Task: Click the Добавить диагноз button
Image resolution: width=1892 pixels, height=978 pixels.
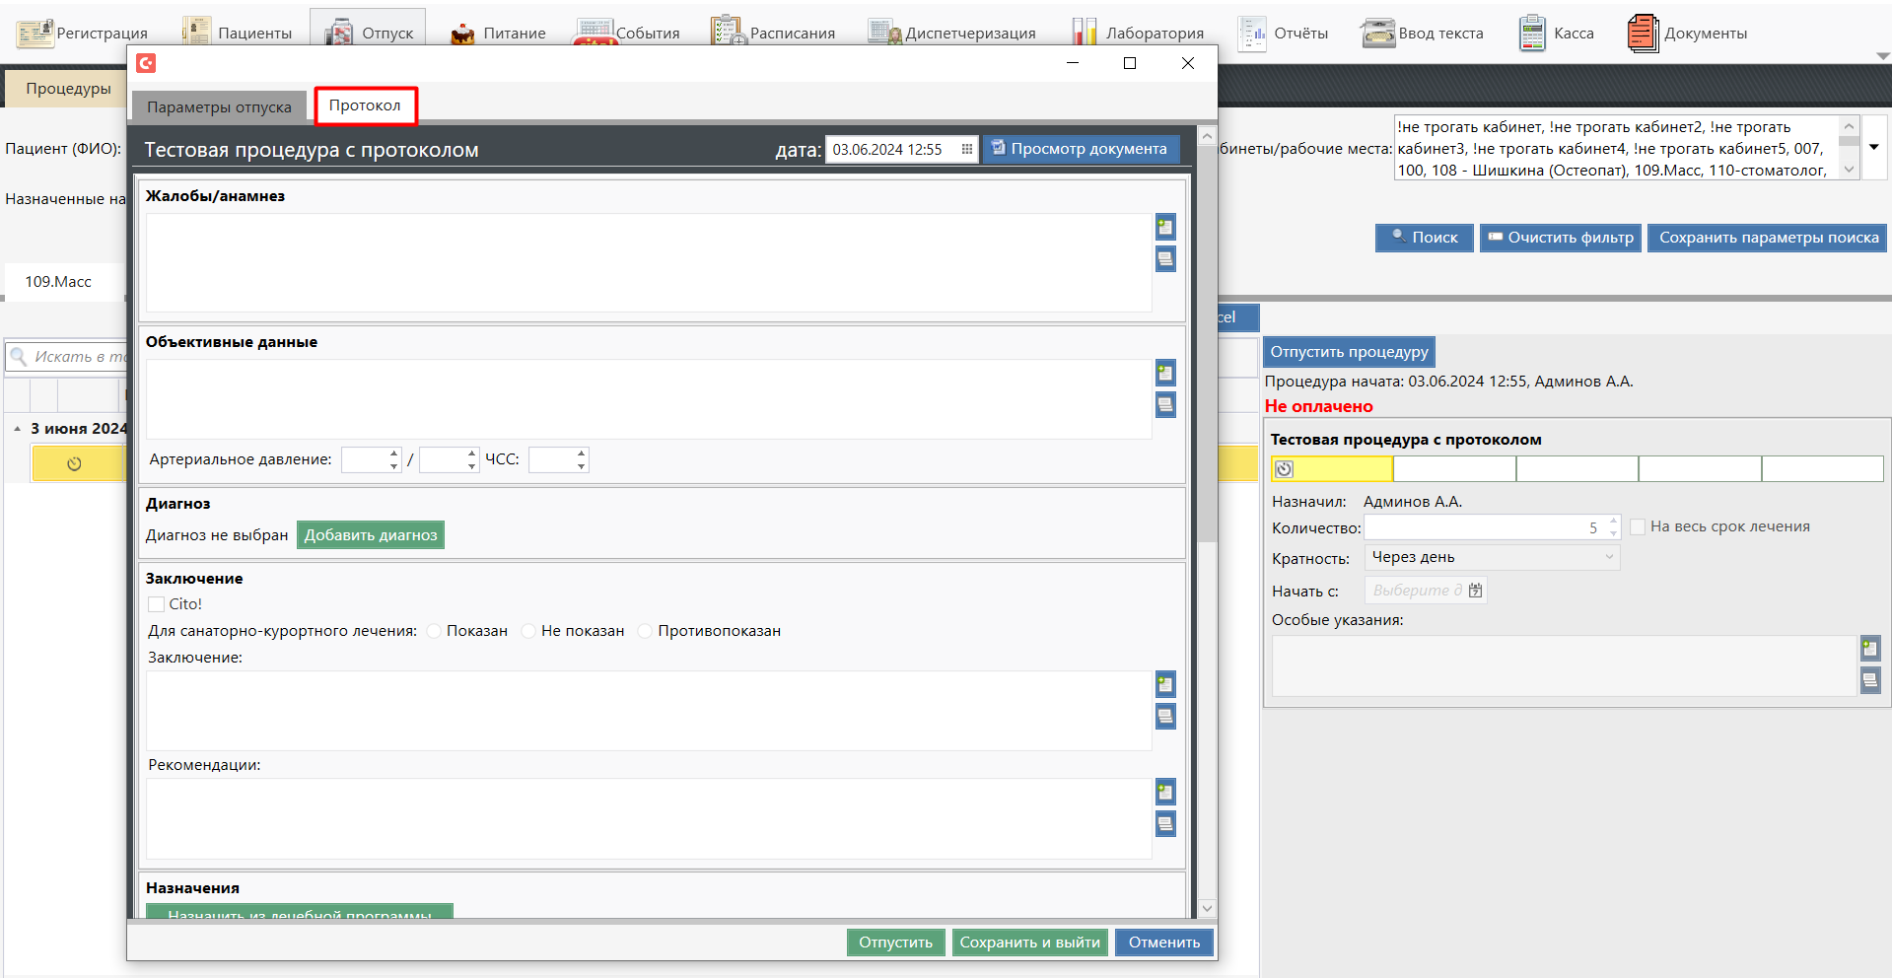Action: (370, 535)
